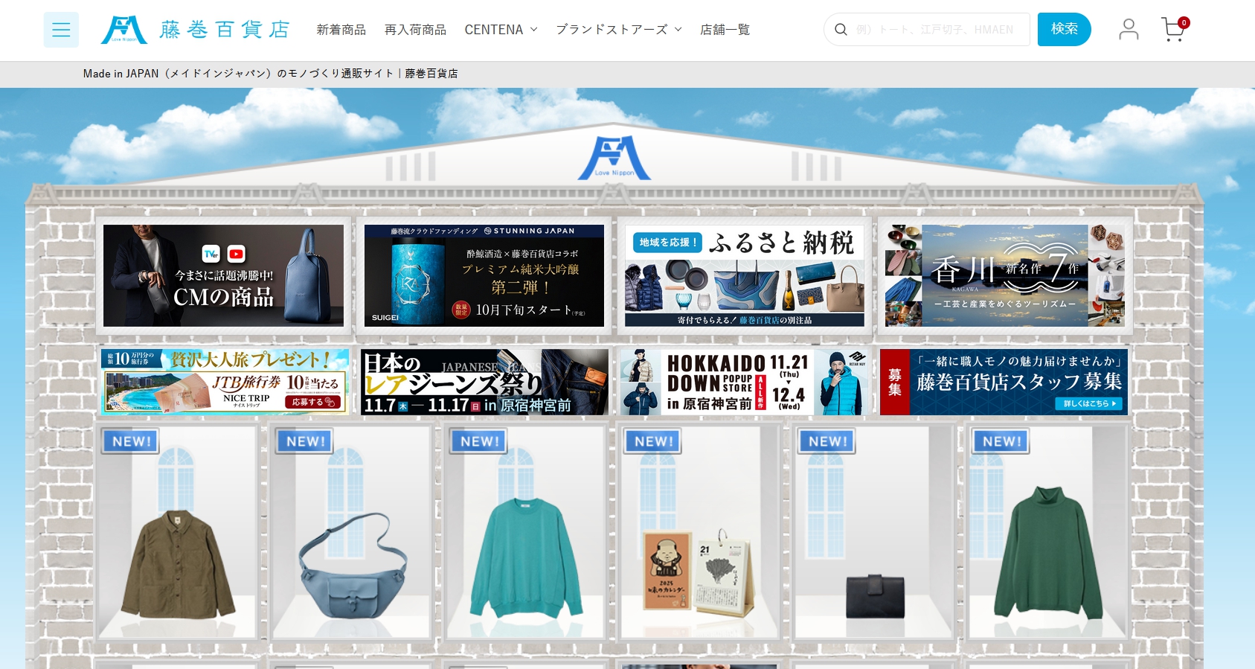Open the ふるさと納税 banner
Screen dimensions: 1255x669
coord(745,275)
